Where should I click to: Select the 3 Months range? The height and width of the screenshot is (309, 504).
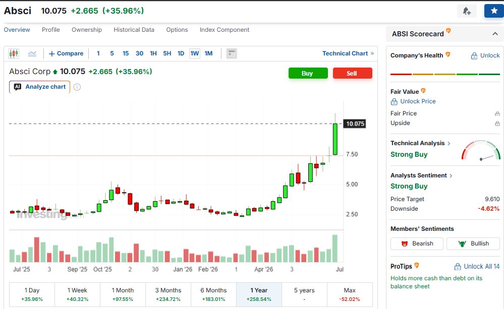(x=168, y=294)
